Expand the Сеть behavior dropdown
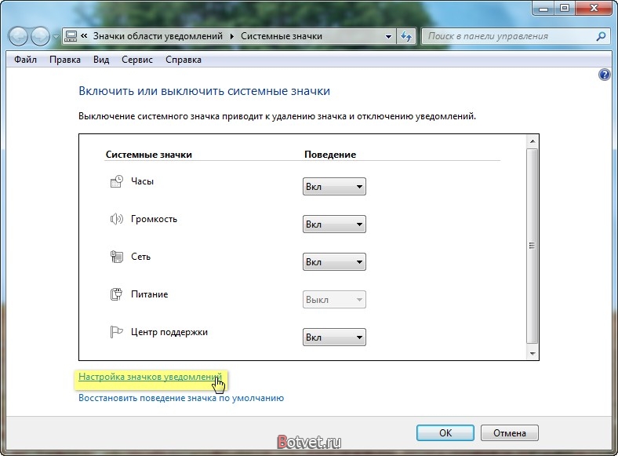 click(334, 262)
